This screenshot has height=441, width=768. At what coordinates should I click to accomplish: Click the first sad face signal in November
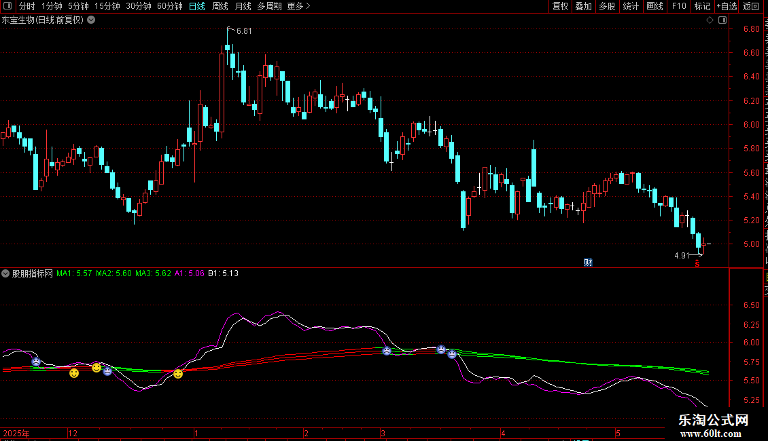click(36, 362)
